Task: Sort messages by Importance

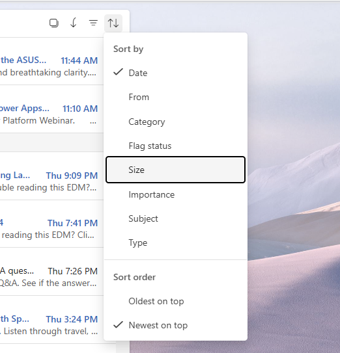Action: pyautogui.click(x=175, y=194)
